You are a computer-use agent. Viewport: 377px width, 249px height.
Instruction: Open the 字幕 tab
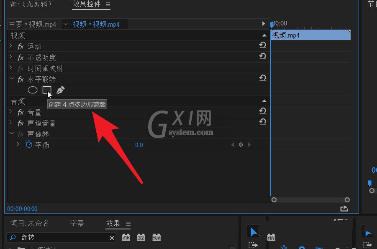tap(77, 224)
